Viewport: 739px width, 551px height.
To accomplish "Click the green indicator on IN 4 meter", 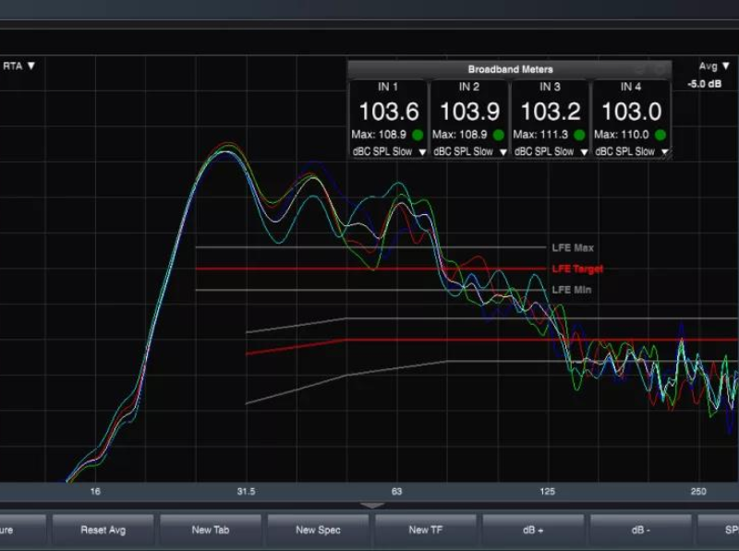I will click(659, 135).
